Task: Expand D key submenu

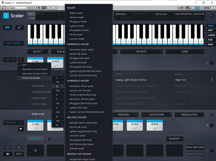Action: pos(58,86)
